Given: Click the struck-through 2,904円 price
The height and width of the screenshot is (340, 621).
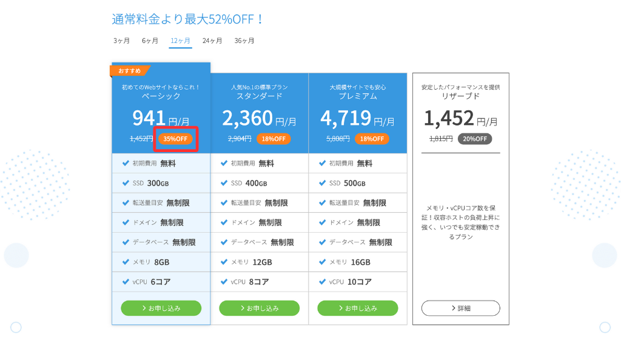Looking at the screenshot, I should pos(240,139).
